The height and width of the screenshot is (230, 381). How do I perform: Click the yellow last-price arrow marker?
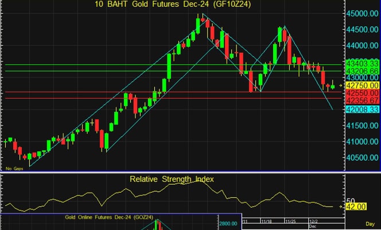pyautogui.click(x=340, y=85)
